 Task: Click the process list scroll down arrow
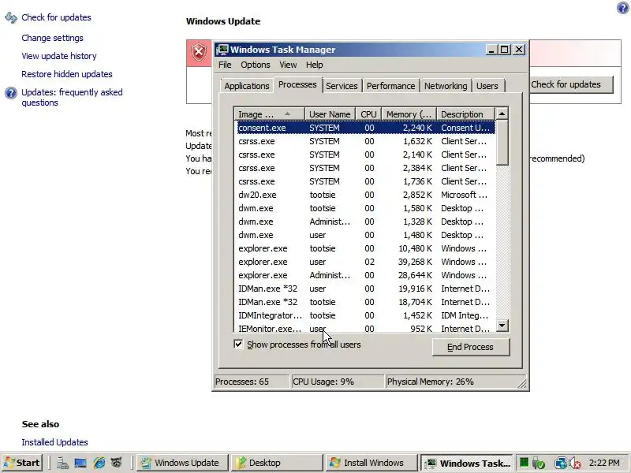502,326
